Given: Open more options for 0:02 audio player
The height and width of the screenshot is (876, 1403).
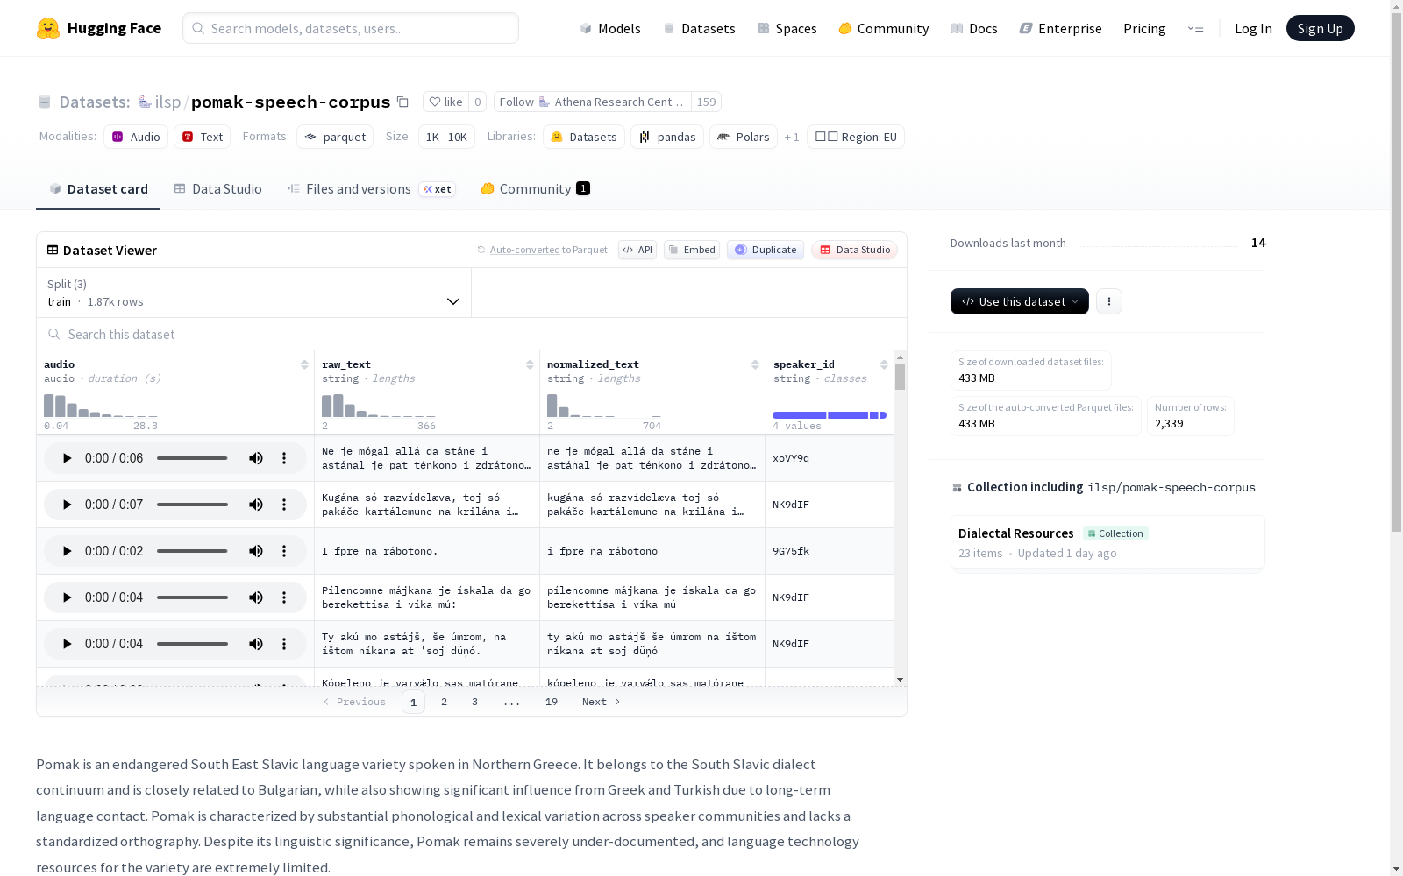Looking at the screenshot, I should (x=284, y=551).
